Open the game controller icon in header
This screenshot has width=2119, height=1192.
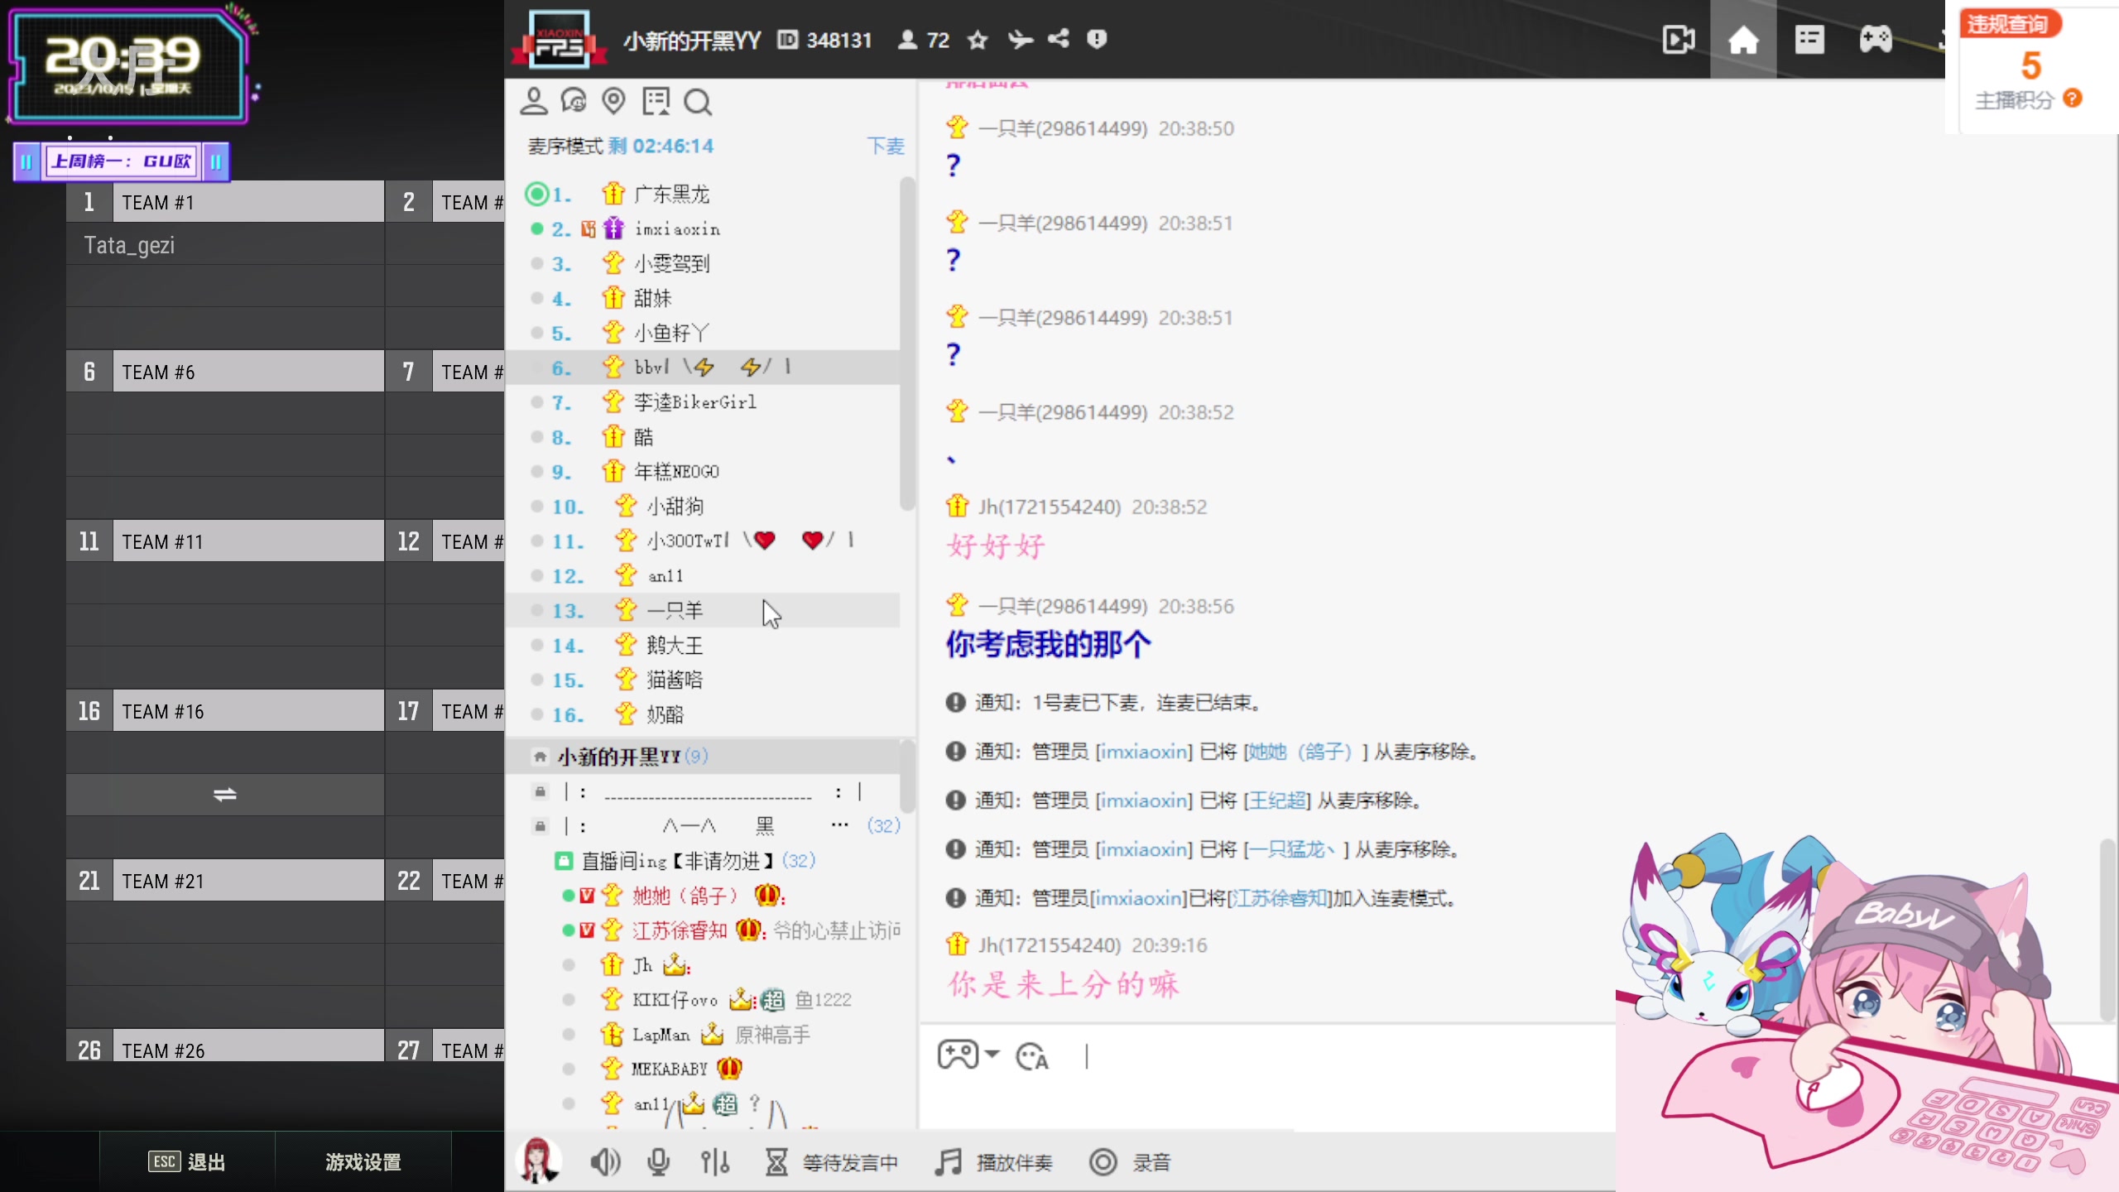tap(1875, 40)
